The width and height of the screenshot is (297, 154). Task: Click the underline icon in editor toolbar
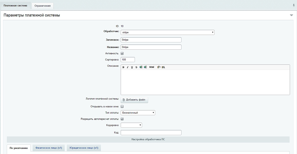(132, 67)
